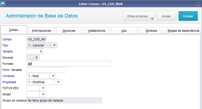Click the Editar Campo - US_COD_MUN title text
This screenshot has height=109, width=202.
(x=101, y=4)
